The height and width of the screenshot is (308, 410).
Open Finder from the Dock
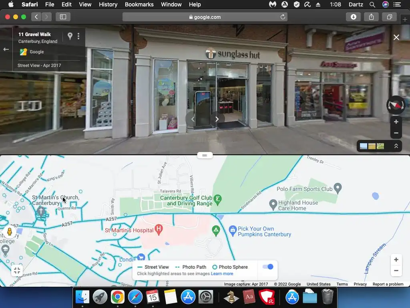82,297
